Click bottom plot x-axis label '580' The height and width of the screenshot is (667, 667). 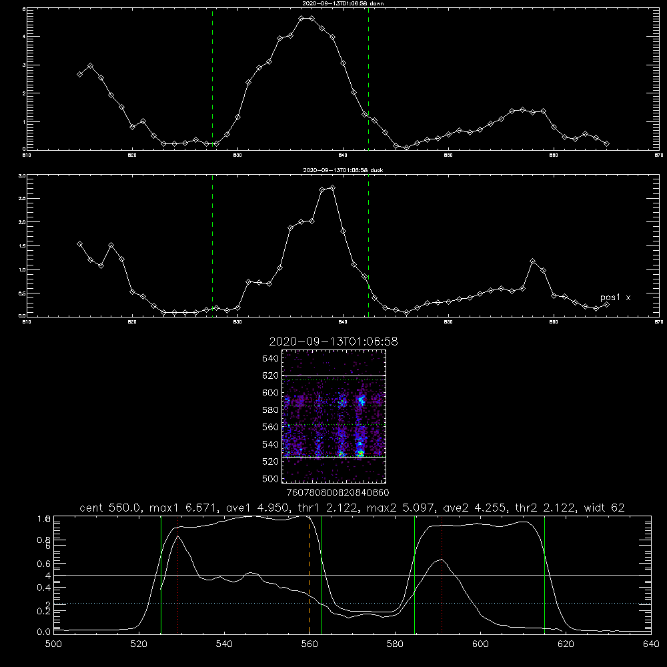395,644
